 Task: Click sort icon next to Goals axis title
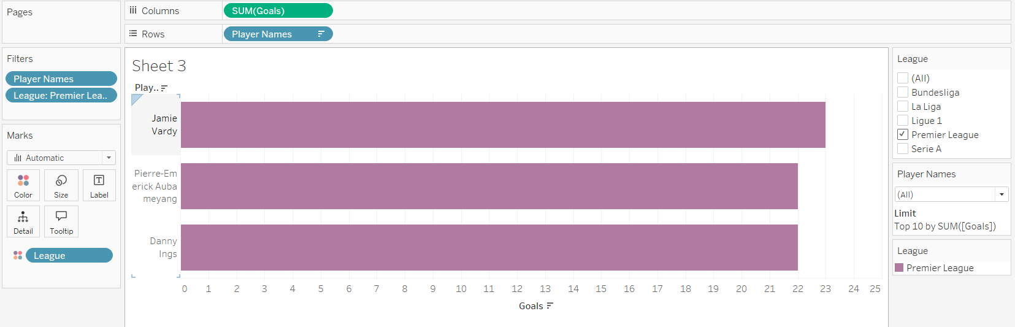(x=550, y=306)
